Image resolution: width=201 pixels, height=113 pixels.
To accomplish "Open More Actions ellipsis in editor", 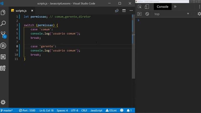I will (131, 11).
